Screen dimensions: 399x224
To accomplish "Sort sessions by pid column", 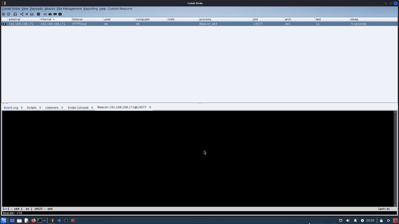I will [x=268, y=19].
